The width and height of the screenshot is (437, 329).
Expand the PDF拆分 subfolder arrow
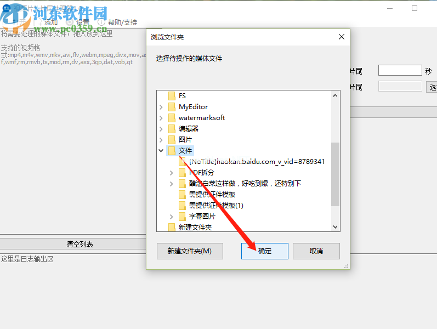click(172, 173)
